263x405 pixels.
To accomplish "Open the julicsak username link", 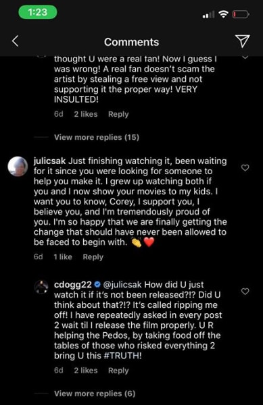I will (49, 161).
